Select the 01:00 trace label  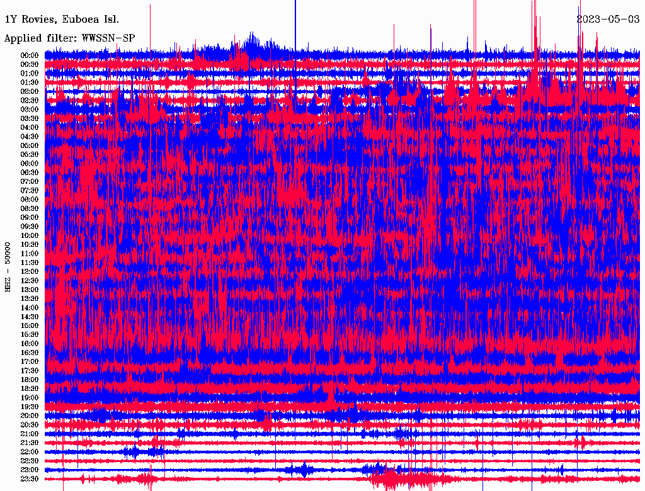pos(30,73)
